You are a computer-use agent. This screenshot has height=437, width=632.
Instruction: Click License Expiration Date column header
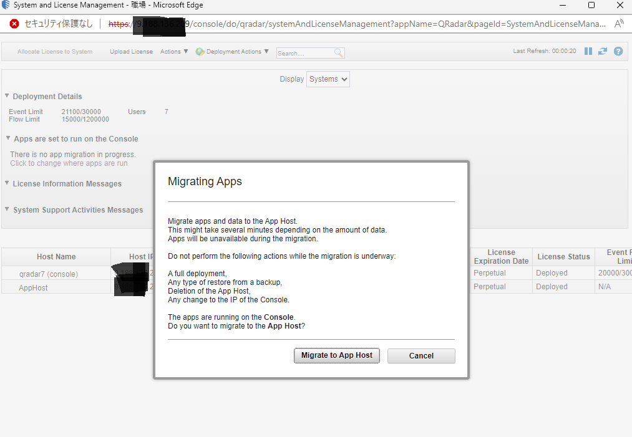click(501, 257)
